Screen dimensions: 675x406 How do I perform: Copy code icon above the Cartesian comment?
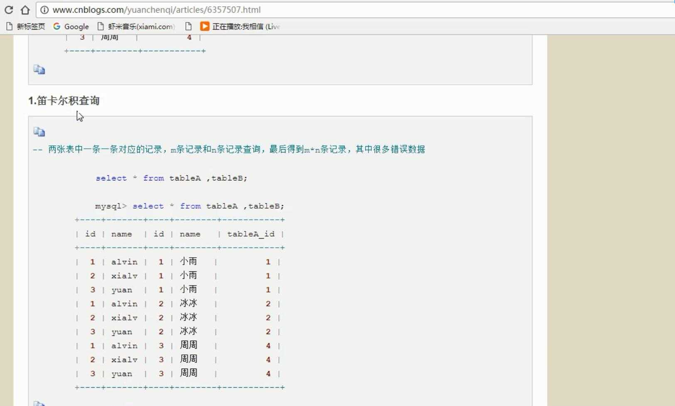point(39,132)
